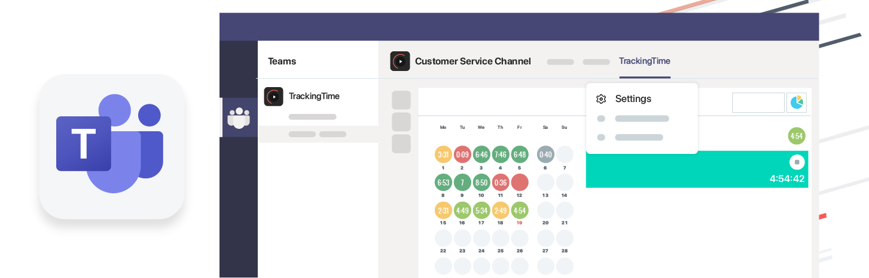This screenshot has height=278, width=869.
Task: Select the Teams panel header
Action: tap(282, 61)
